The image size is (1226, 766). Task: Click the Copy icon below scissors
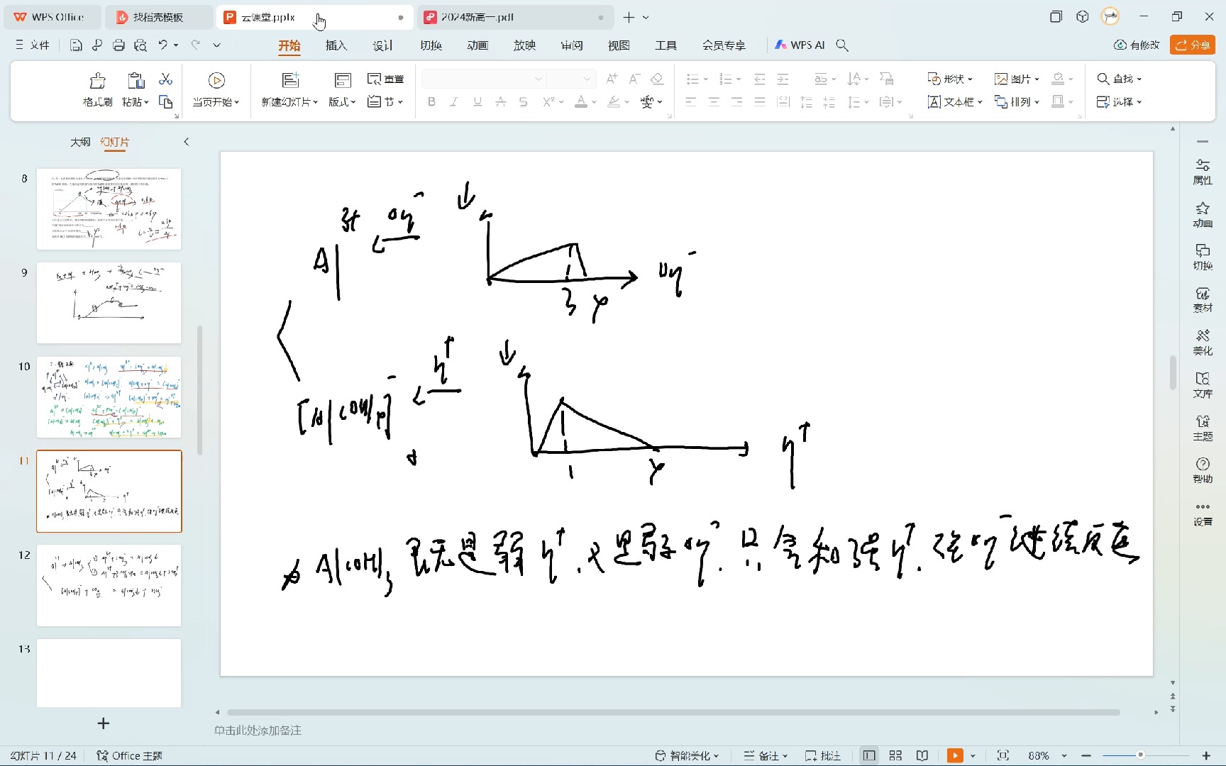(x=166, y=101)
